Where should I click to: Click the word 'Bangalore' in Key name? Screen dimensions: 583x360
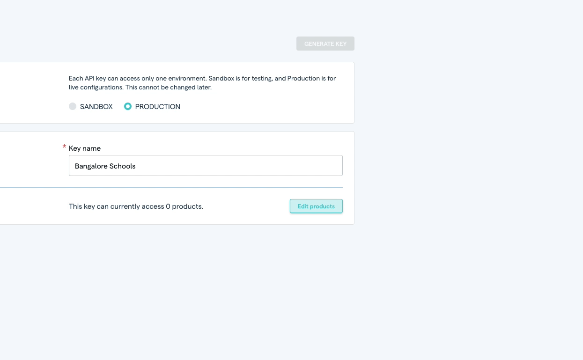(90, 166)
